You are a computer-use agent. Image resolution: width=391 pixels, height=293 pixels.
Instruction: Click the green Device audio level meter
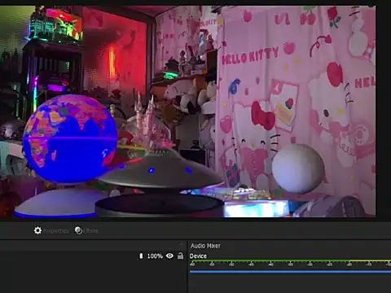pos(290,261)
